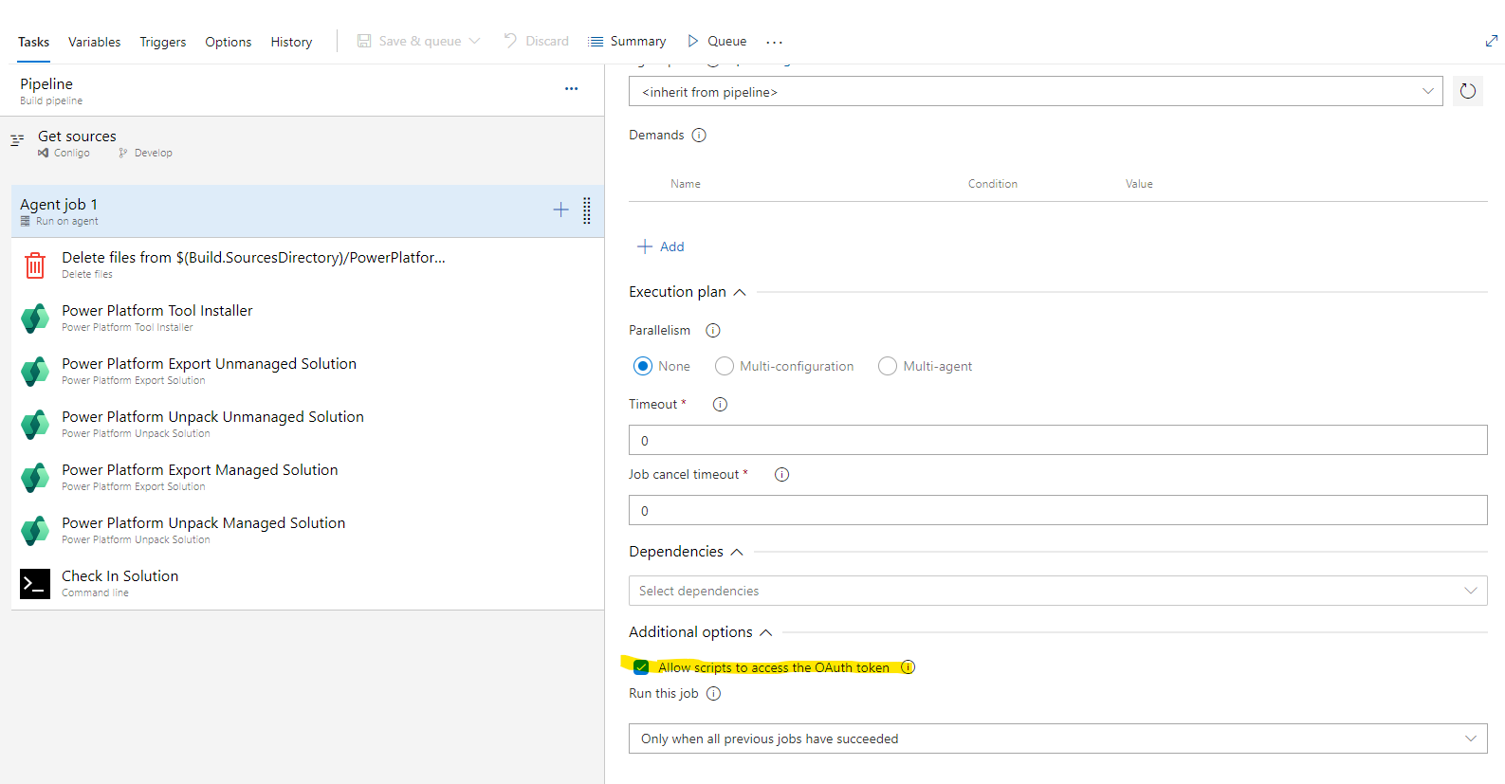Toggle full screen expand icon
Image resolution: width=1505 pixels, height=784 pixels.
(x=1491, y=41)
